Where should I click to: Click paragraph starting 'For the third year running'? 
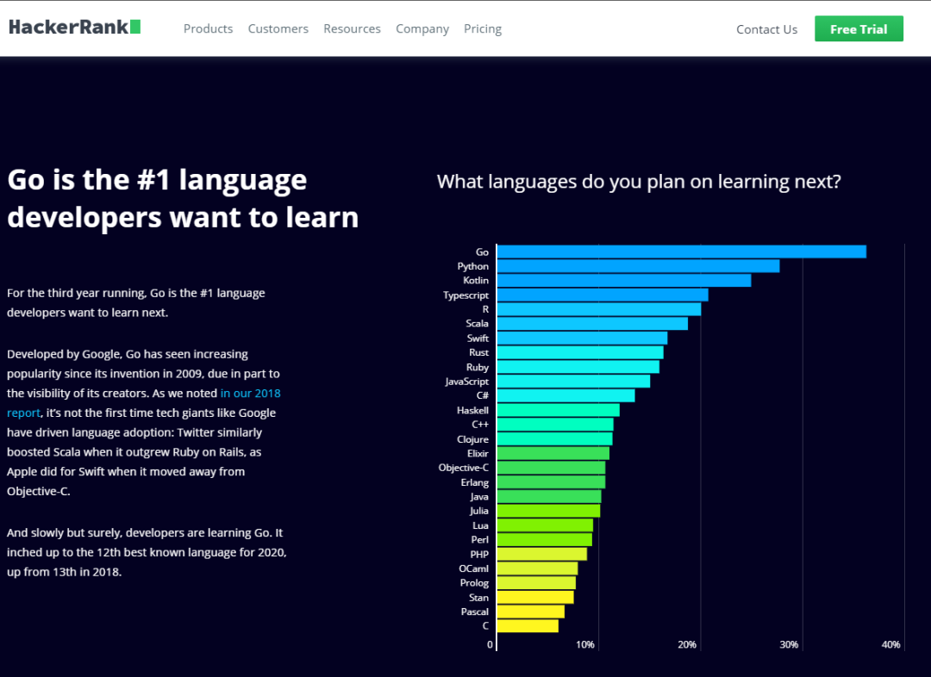tap(136, 302)
